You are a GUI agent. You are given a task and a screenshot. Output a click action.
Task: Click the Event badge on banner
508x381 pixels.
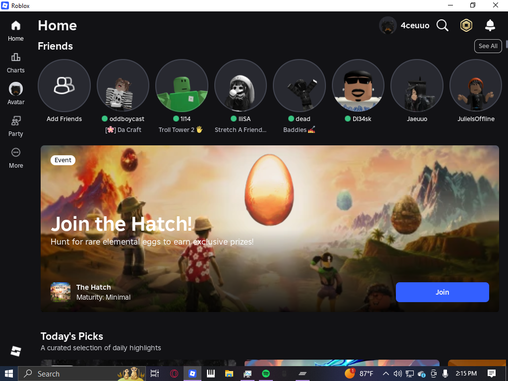click(63, 160)
